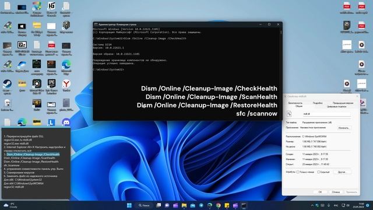Switch to the Digital Signatures tab
The image size is (373, 210).
(x=336, y=107)
